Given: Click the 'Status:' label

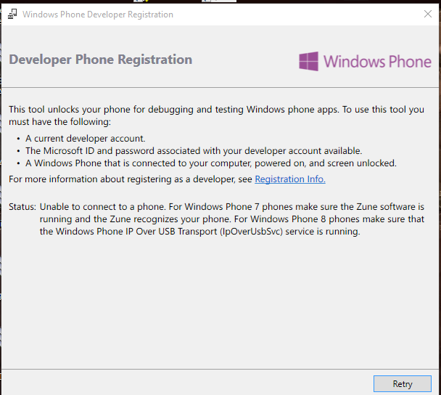Looking at the screenshot, I should click(x=22, y=207).
